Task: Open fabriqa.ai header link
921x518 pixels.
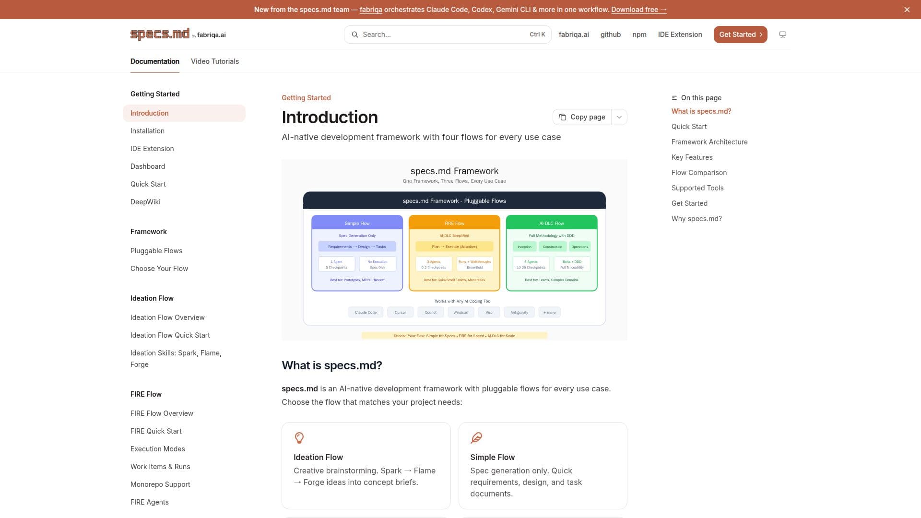Action: [x=574, y=35]
